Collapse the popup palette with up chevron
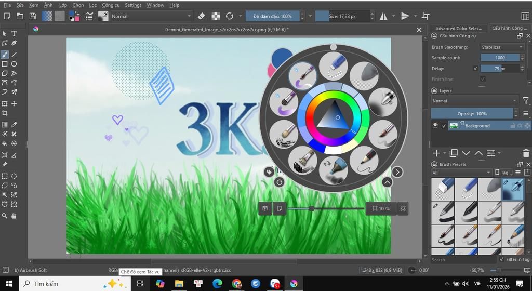 (387, 182)
